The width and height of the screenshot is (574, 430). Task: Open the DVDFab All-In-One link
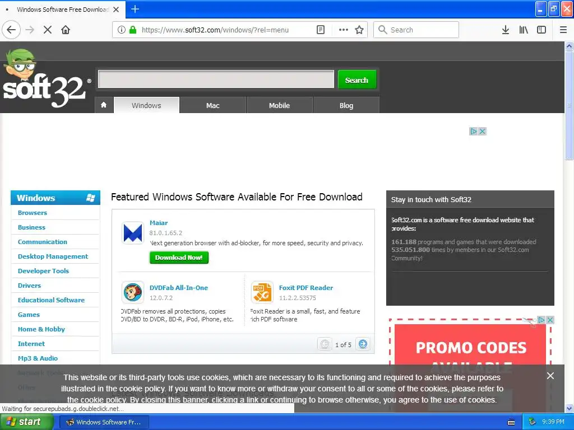click(x=179, y=288)
